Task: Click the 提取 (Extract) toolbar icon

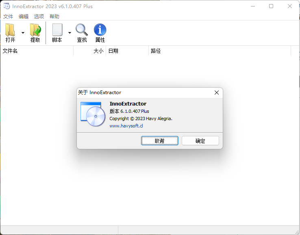Action: [x=35, y=30]
